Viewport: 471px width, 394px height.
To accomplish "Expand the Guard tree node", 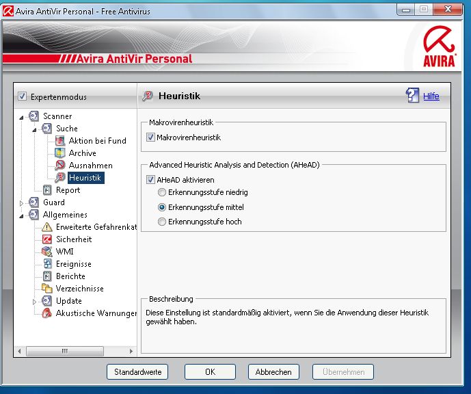I will 22,203.
